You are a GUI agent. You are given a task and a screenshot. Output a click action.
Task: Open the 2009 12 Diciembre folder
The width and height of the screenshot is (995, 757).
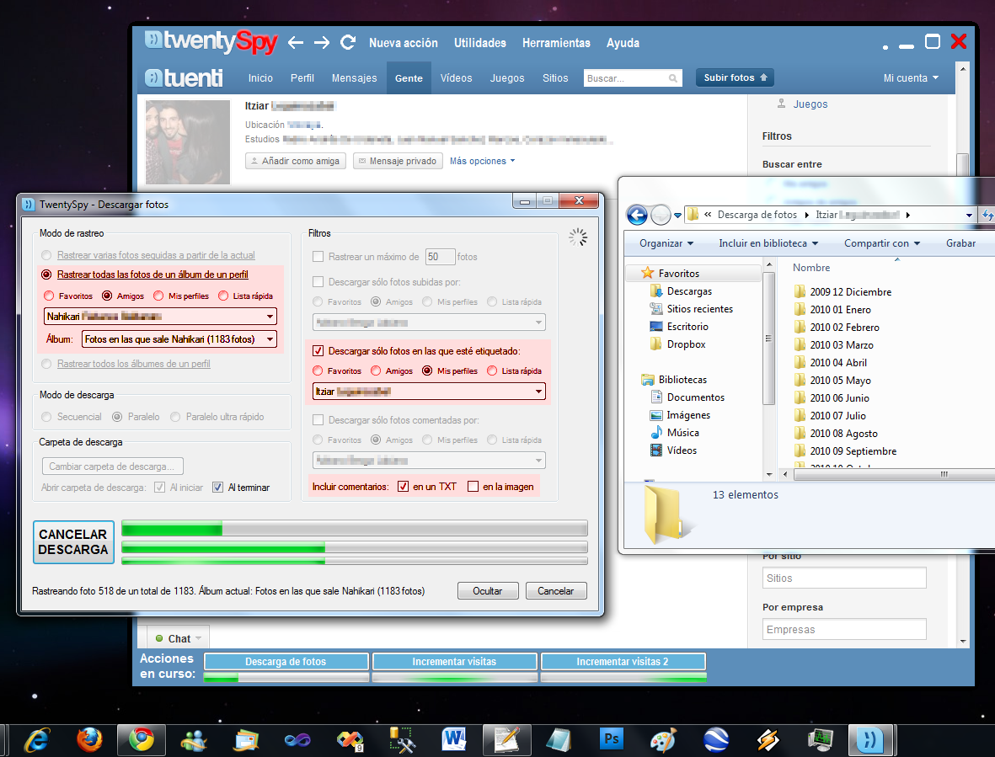coord(843,292)
